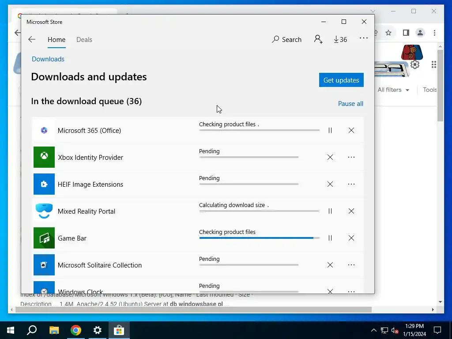
Task: Open the Windows Start menu
Action: [11, 330]
